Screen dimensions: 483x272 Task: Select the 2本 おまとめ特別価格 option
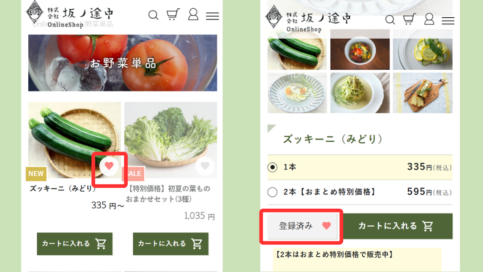click(360, 192)
